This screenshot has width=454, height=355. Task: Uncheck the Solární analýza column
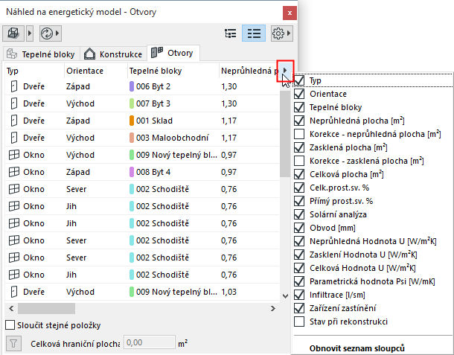tap(299, 214)
